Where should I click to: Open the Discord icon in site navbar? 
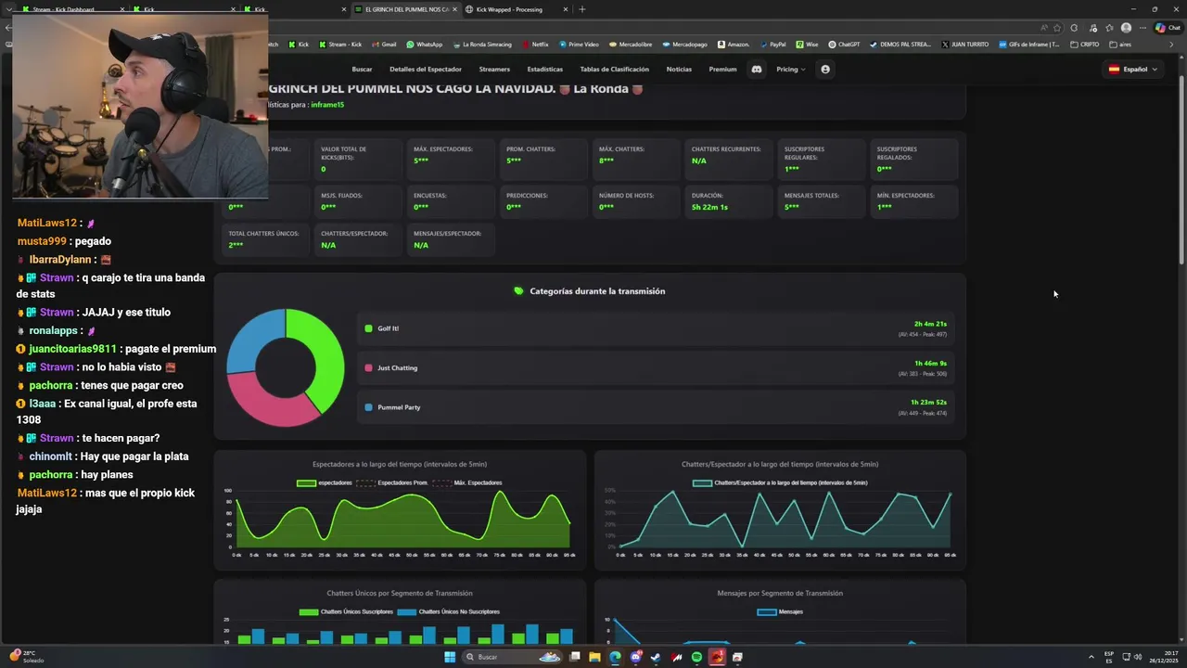click(757, 69)
